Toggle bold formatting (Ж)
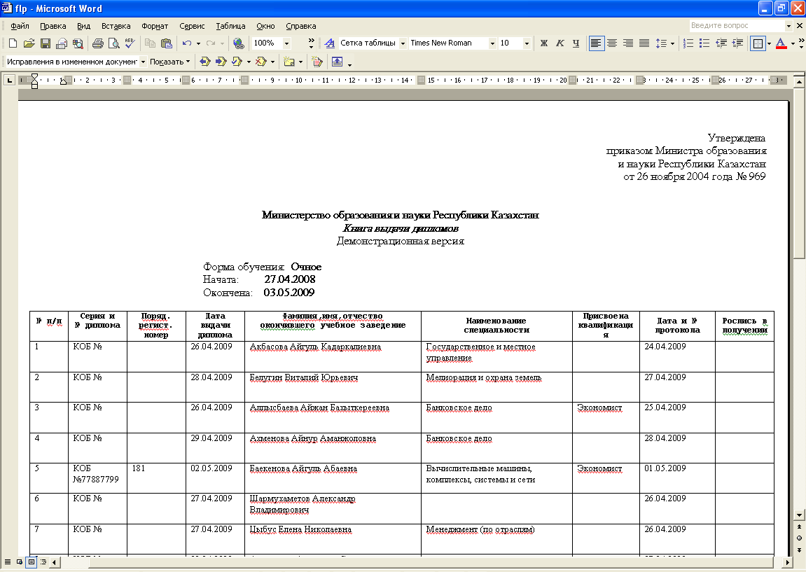806x572 pixels. (544, 43)
